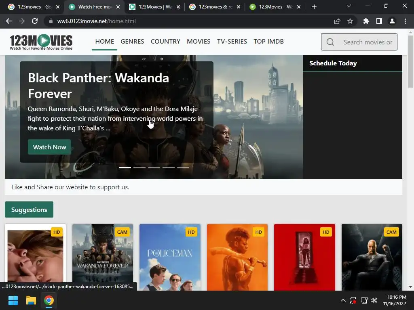Viewport: 414px width, 310px height.
Task: Open the volume speaker icon
Action: coord(374,300)
